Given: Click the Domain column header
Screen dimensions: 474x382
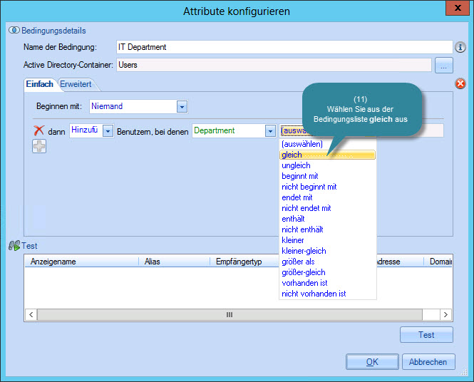Looking at the screenshot, I should pos(438,262).
